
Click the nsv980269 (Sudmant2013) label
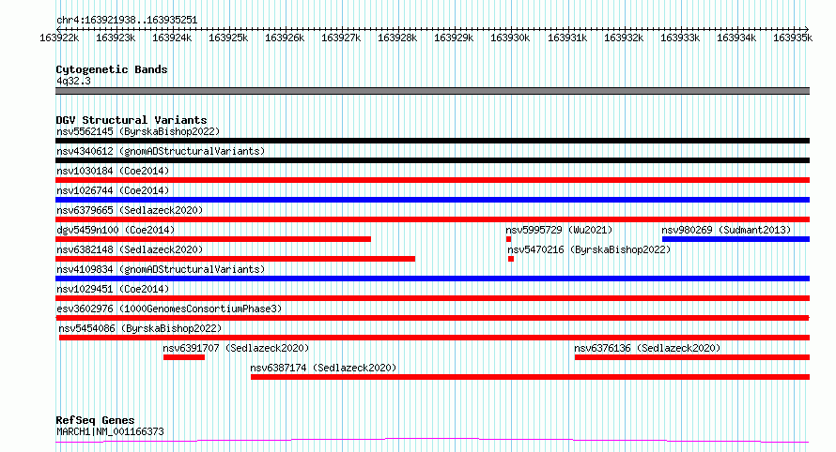click(x=726, y=230)
